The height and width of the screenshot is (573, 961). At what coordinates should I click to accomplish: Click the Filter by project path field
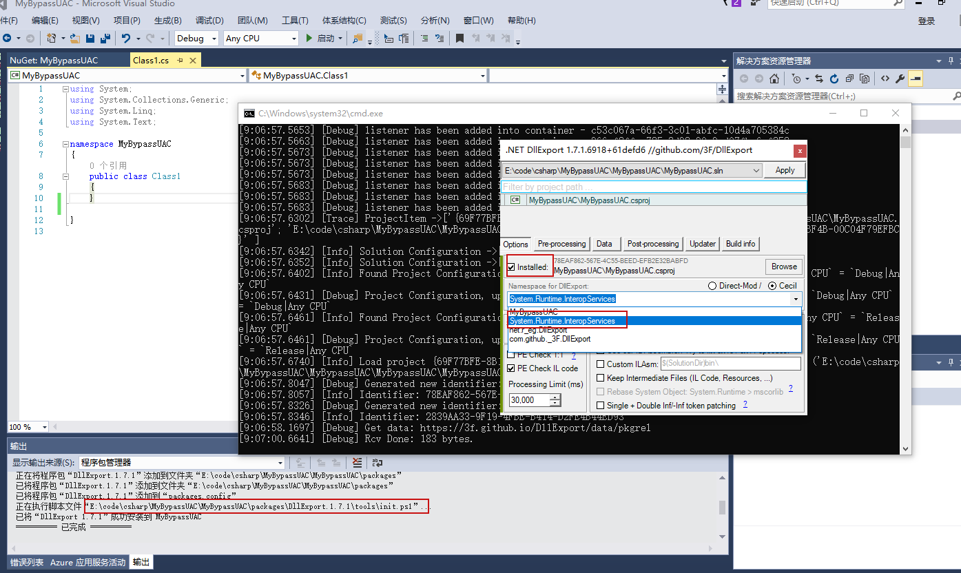[654, 187]
